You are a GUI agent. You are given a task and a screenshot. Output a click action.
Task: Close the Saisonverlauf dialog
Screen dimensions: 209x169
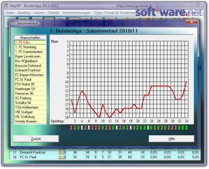pos(191,22)
